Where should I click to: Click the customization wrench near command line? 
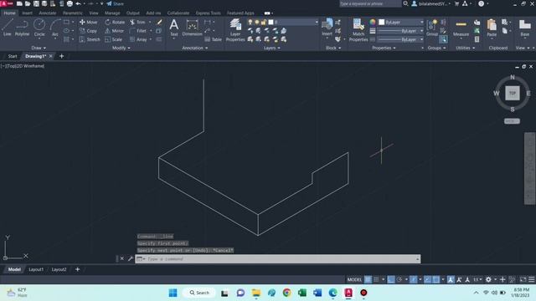[131, 258]
